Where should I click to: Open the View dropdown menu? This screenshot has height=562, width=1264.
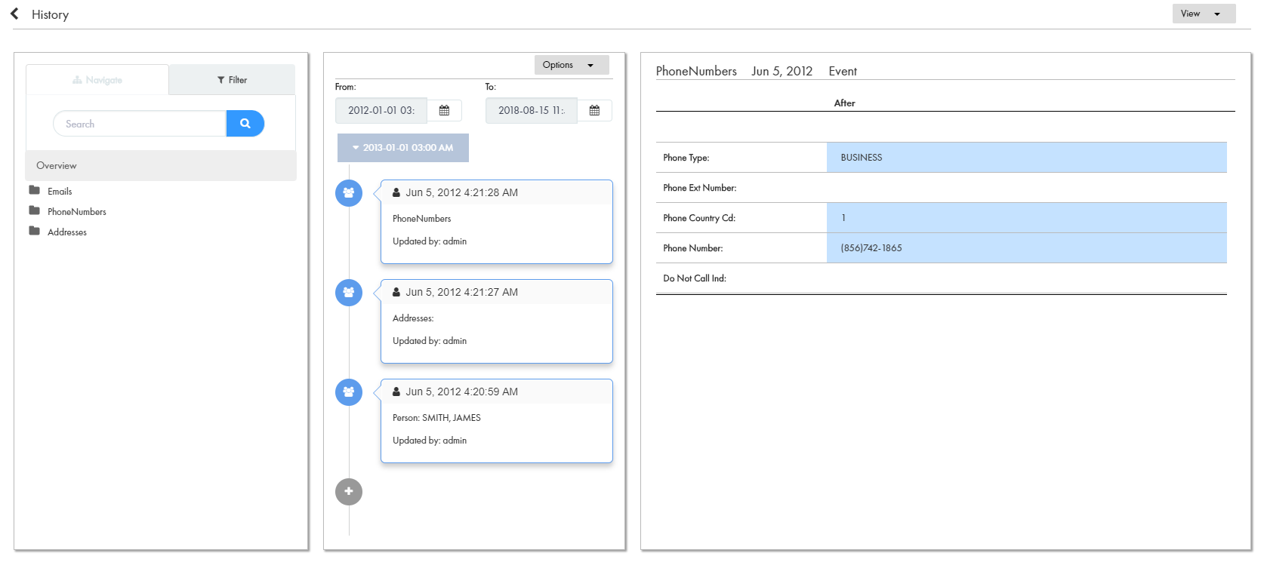point(1203,14)
